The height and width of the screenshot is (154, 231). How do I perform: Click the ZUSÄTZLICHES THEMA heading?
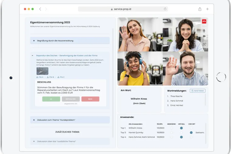tap(67, 132)
